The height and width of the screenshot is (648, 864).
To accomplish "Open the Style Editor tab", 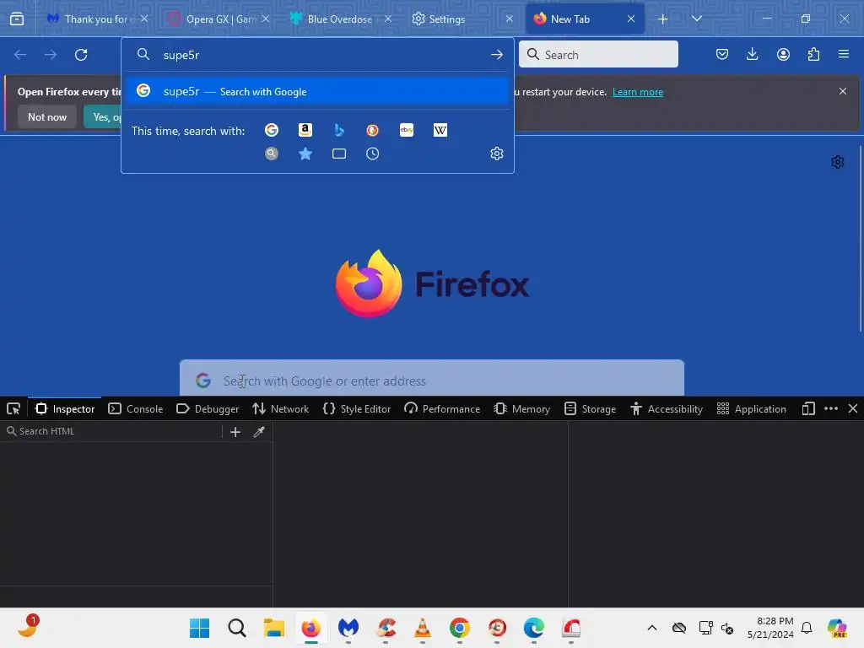I will point(357,409).
